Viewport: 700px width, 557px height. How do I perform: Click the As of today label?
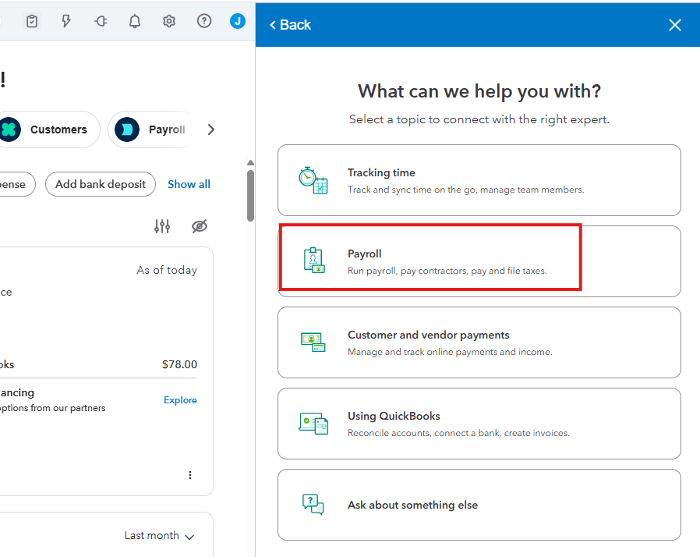[x=167, y=270]
